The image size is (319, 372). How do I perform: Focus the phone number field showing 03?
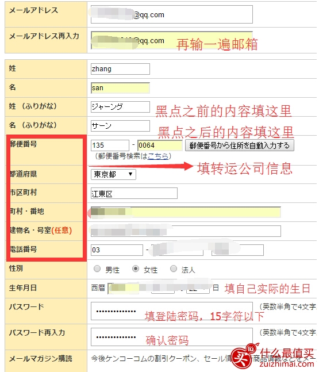tap(117, 250)
